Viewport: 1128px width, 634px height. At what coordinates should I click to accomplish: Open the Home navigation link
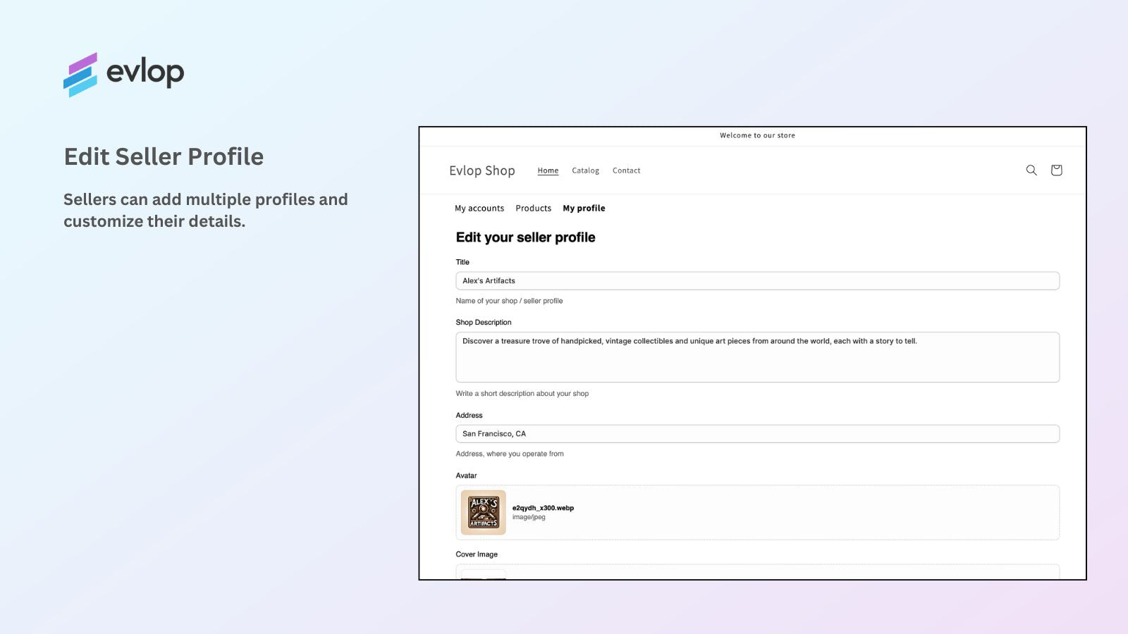(548, 170)
